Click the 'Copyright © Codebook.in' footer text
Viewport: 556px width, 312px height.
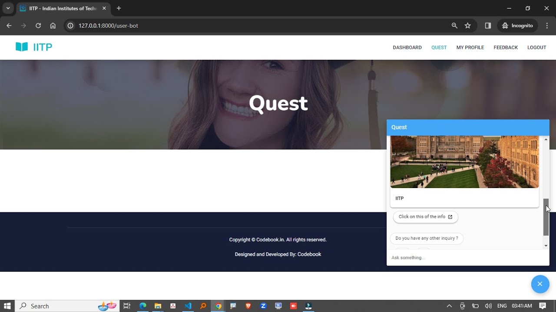click(278, 240)
